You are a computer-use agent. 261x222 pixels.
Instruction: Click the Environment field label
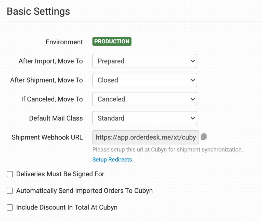tap(64, 42)
